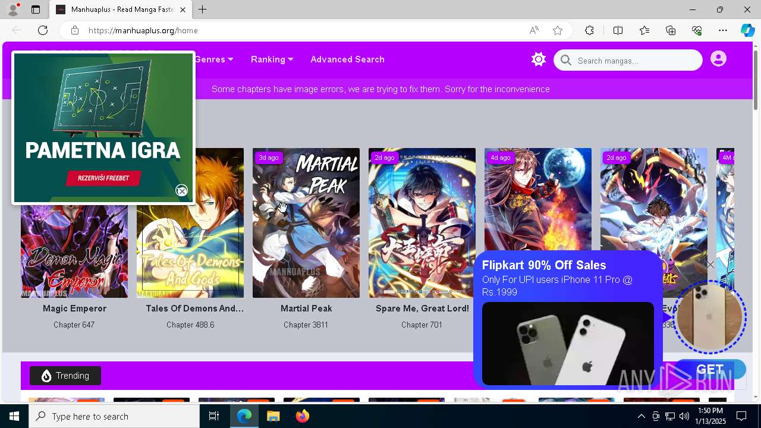The image size is (761, 428).
Task: Click the GET button on Flipkart ad
Action: (x=710, y=369)
